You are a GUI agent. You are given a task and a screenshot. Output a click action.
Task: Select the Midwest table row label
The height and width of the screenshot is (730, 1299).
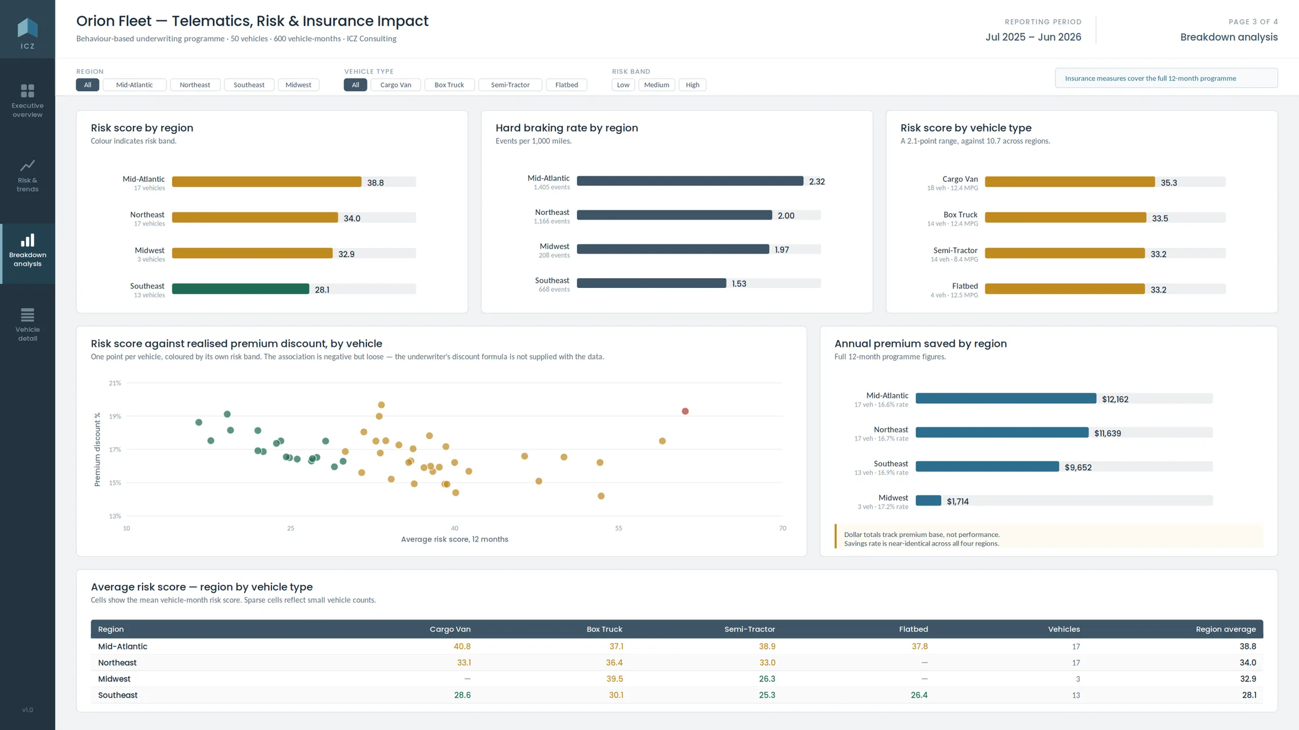tap(114, 679)
